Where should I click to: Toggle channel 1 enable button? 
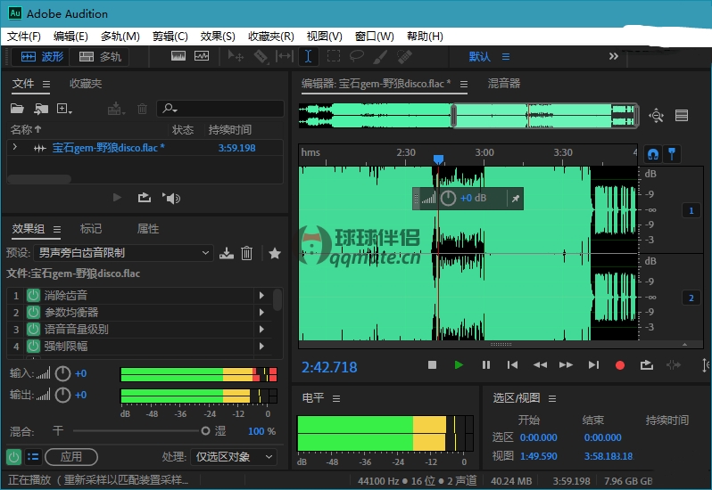click(x=690, y=211)
